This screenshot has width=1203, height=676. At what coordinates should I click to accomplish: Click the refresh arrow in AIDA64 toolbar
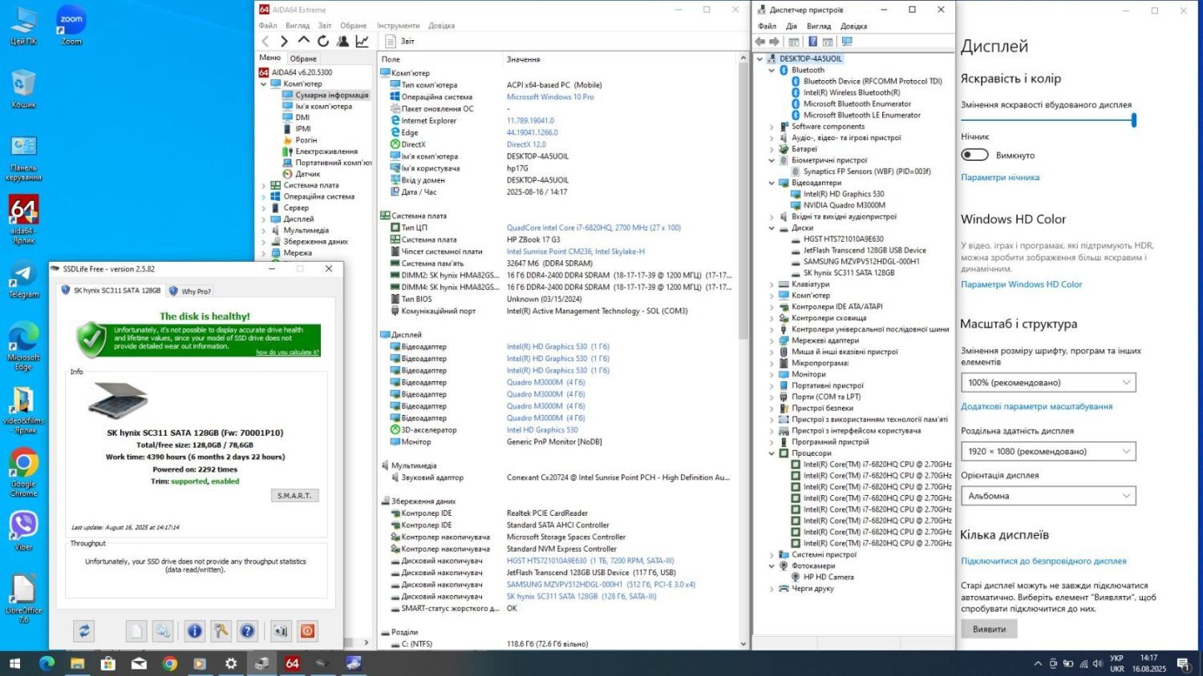[x=323, y=41]
